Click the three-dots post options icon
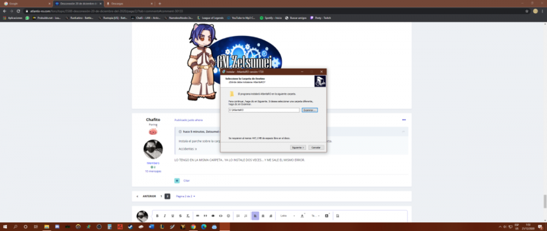The image size is (547, 231). 404,119
